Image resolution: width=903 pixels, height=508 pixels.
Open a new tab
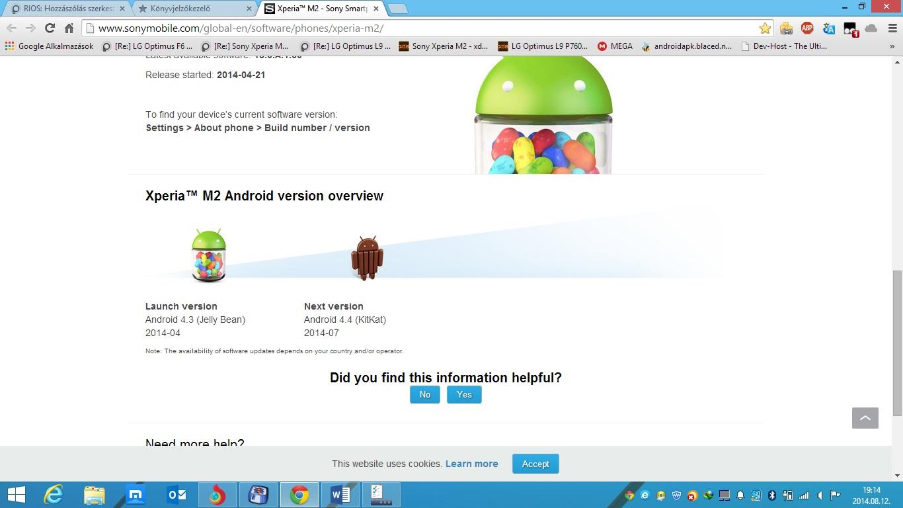point(397,9)
